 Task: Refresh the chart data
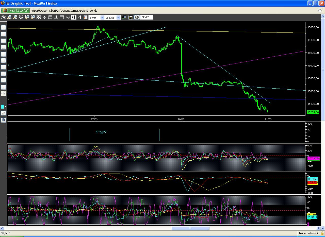[x=137, y=17]
